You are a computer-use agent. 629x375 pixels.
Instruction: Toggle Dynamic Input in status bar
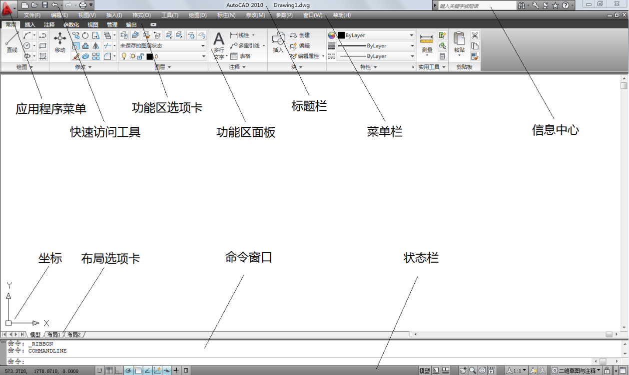click(167, 371)
